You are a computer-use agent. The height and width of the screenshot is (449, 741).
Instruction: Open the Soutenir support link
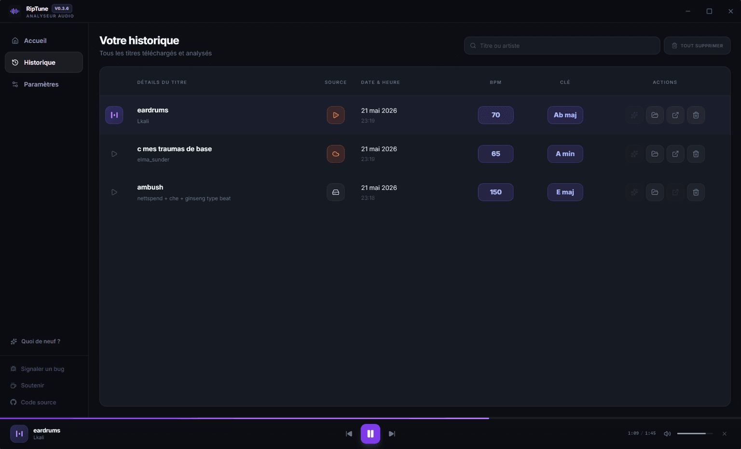[27, 385]
